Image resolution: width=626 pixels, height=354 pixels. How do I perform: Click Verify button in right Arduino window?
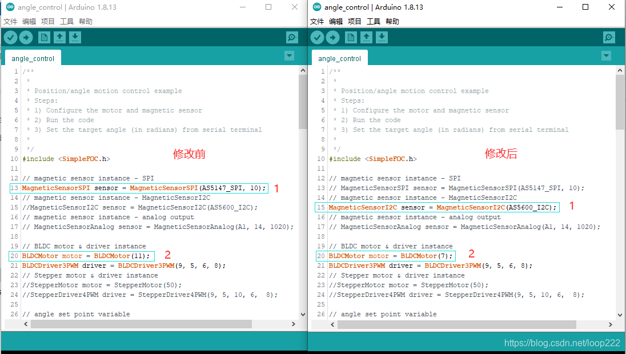click(x=318, y=38)
